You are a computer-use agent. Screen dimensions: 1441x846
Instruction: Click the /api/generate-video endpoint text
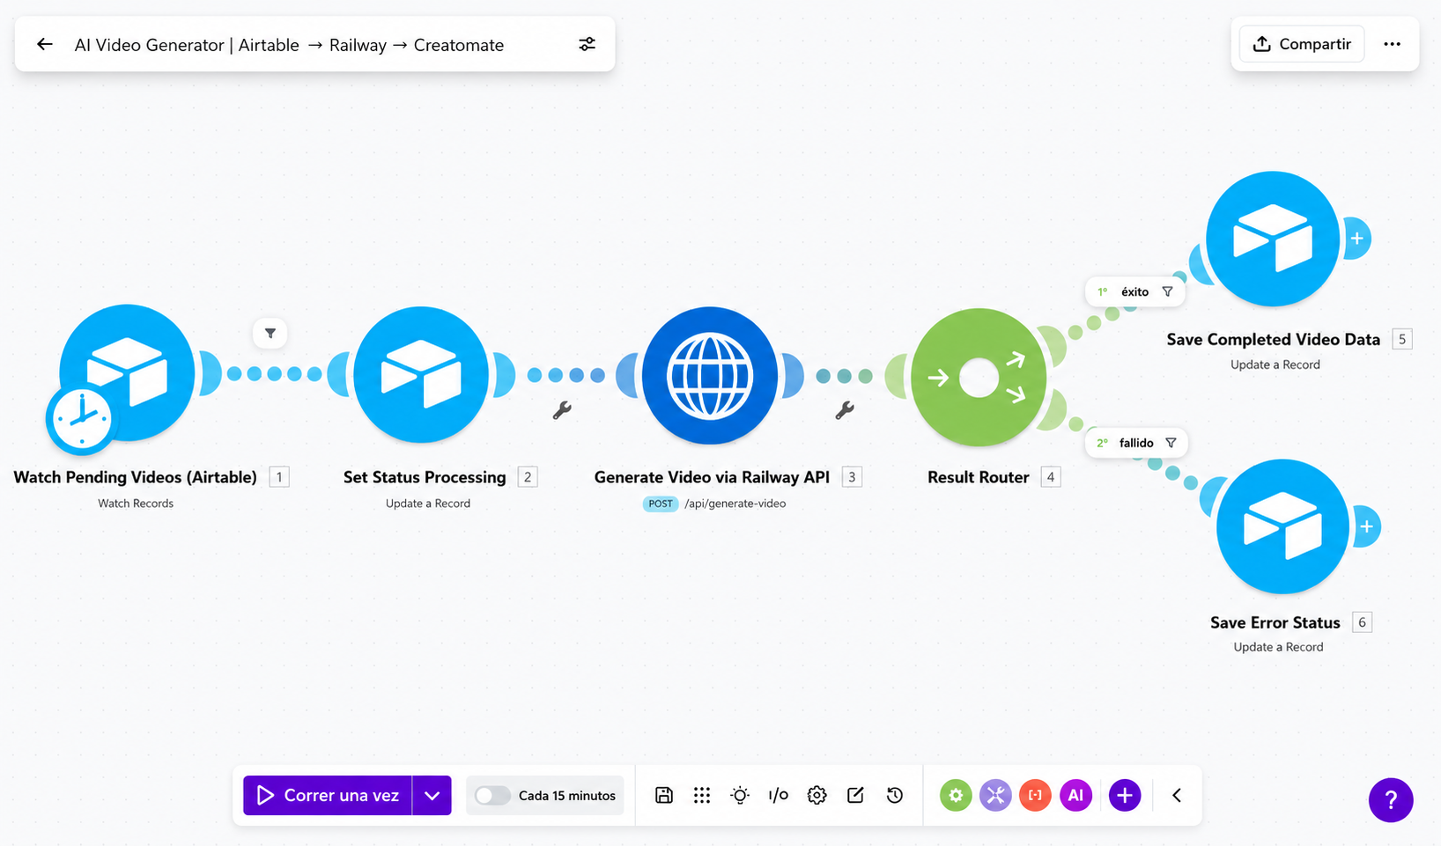(735, 504)
